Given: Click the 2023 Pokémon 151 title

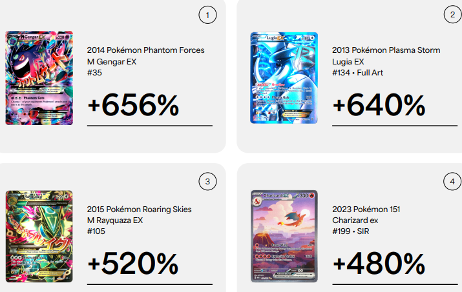Looking at the screenshot, I should pyautogui.click(x=366, y=209).
